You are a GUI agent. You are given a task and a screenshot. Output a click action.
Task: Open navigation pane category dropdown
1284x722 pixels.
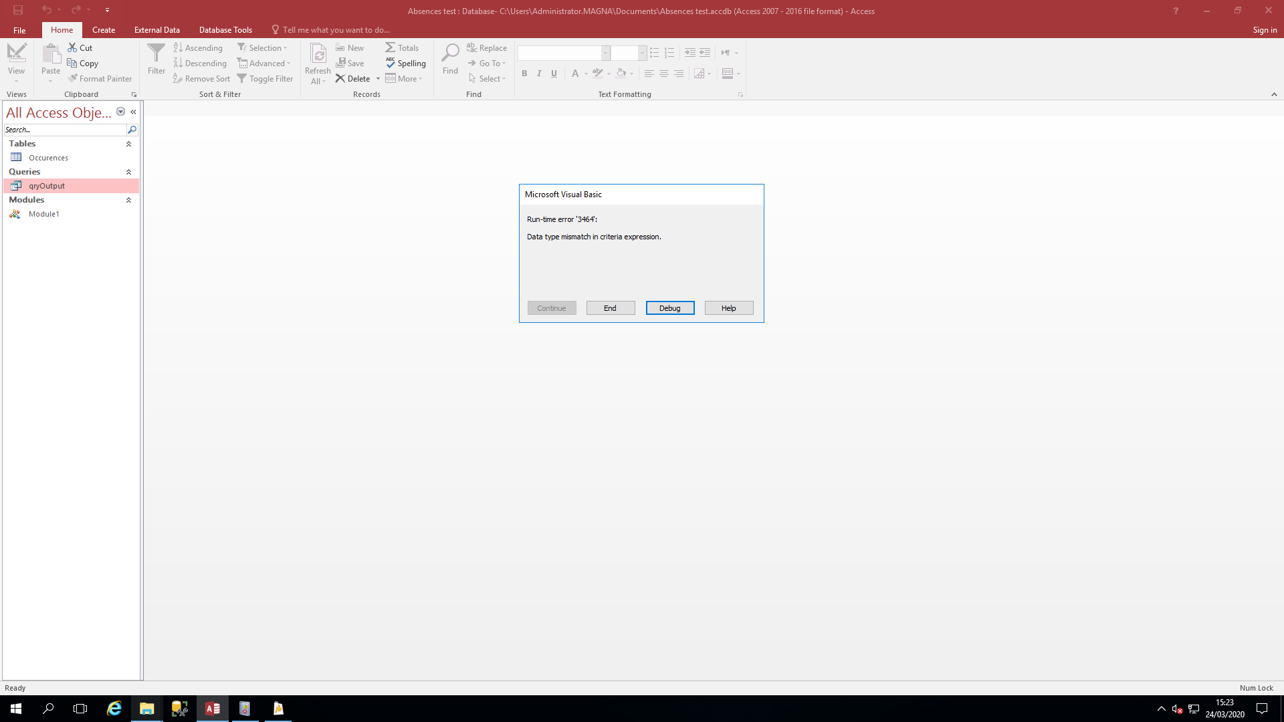coord(121,112)
